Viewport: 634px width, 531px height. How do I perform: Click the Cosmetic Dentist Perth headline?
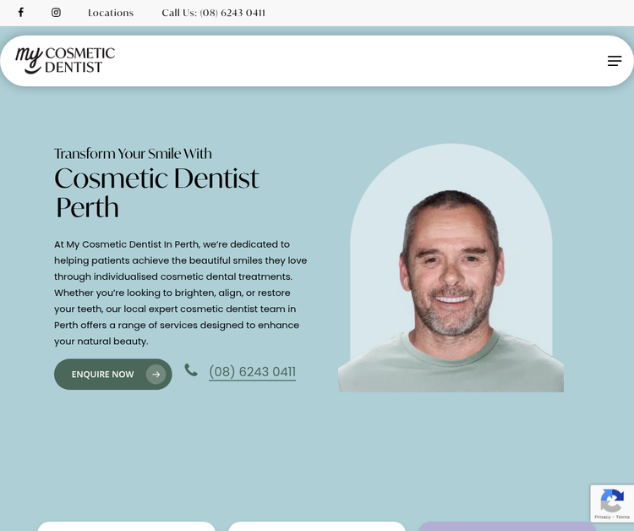157,193
